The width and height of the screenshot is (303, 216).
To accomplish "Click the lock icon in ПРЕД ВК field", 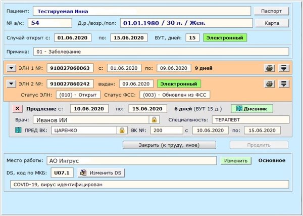I will click(121, 131).
